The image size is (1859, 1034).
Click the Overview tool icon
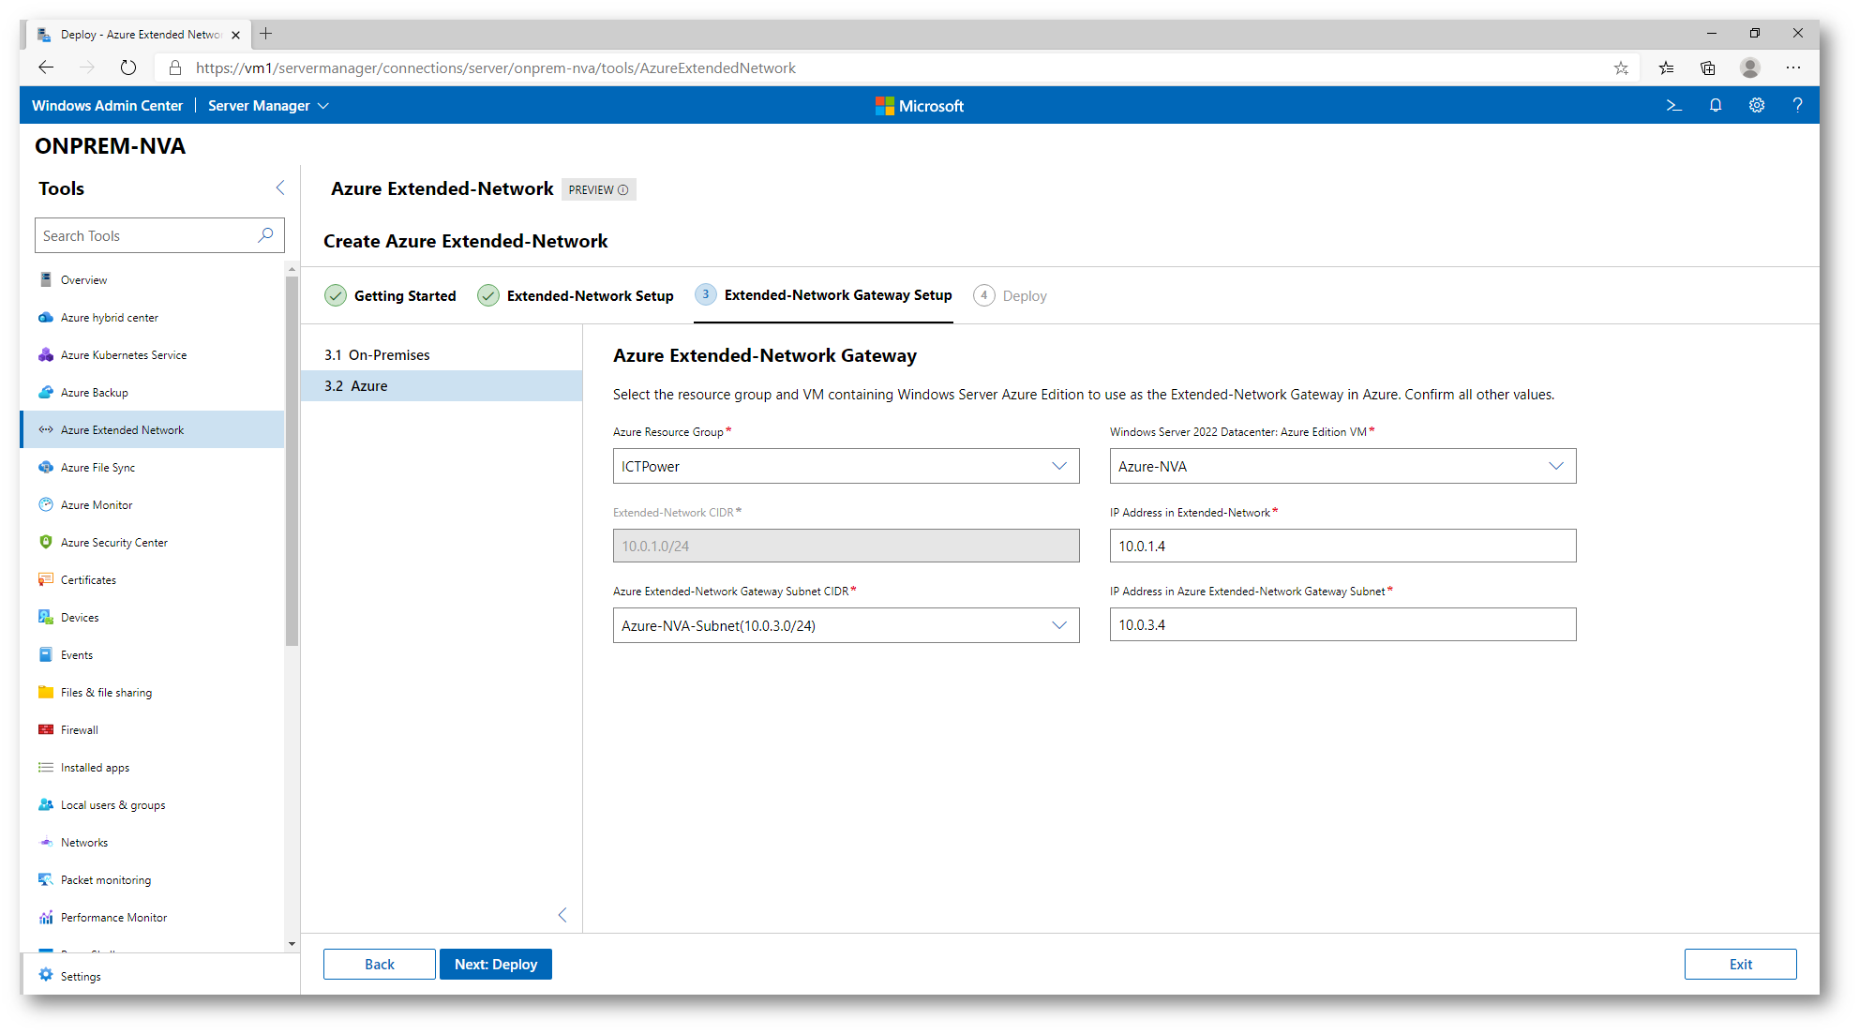point(46,279)
